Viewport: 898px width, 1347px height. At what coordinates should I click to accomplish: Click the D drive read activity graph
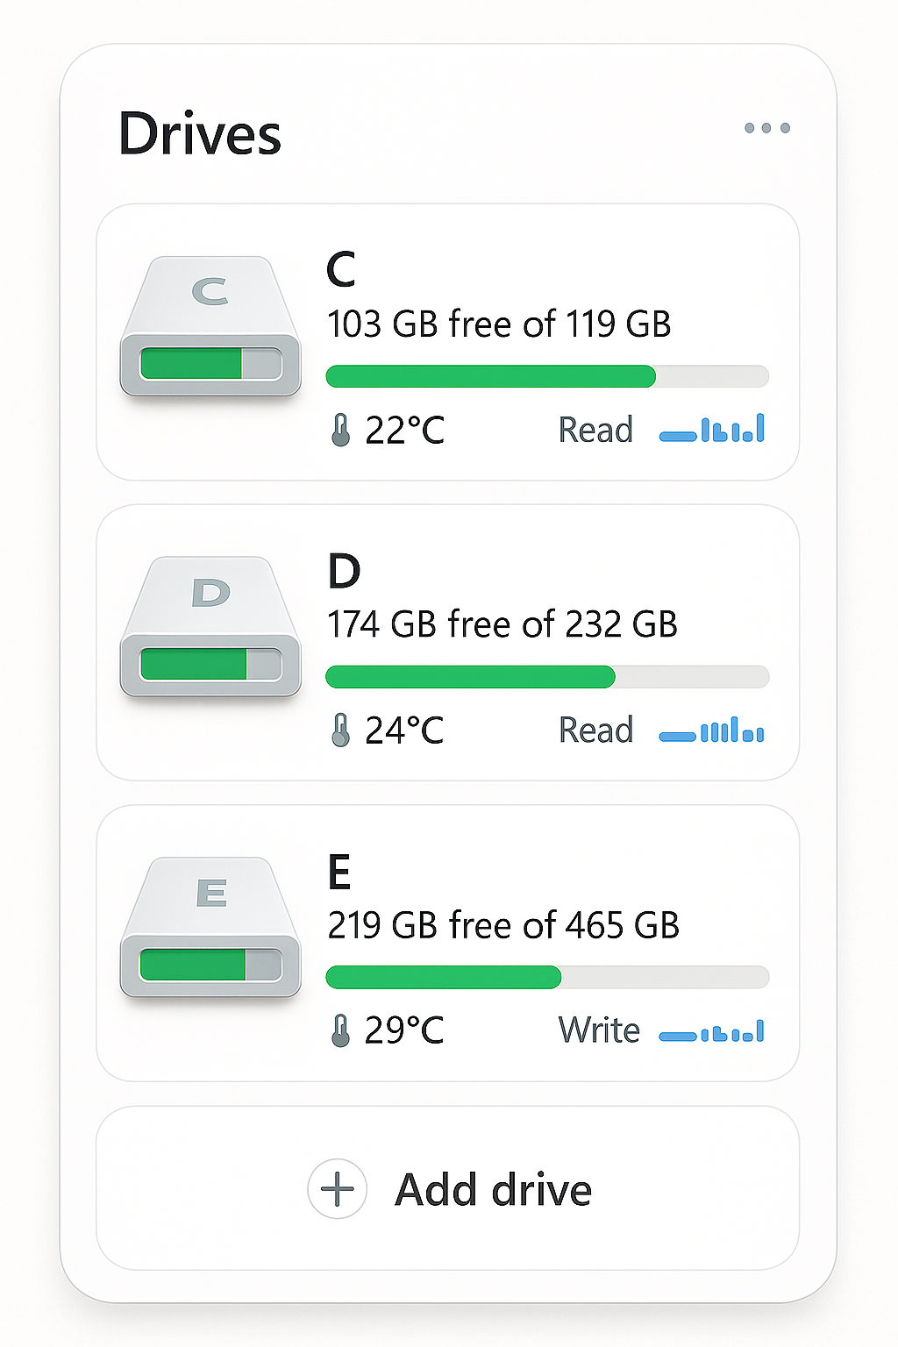coord(711,731)
